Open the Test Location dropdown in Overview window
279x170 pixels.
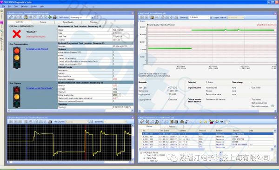[x=81, y=18]
